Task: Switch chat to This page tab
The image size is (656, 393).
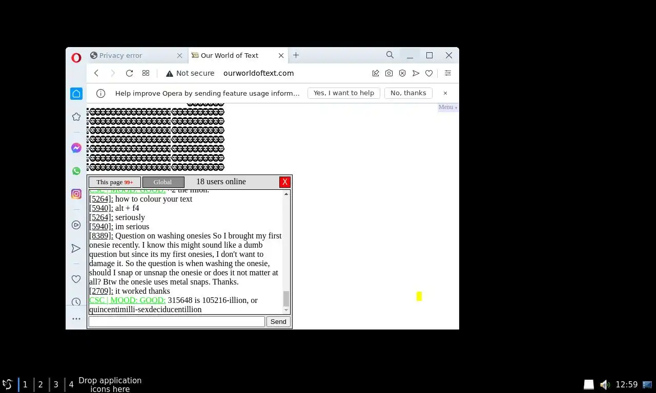Action: [x=115, y=182]
